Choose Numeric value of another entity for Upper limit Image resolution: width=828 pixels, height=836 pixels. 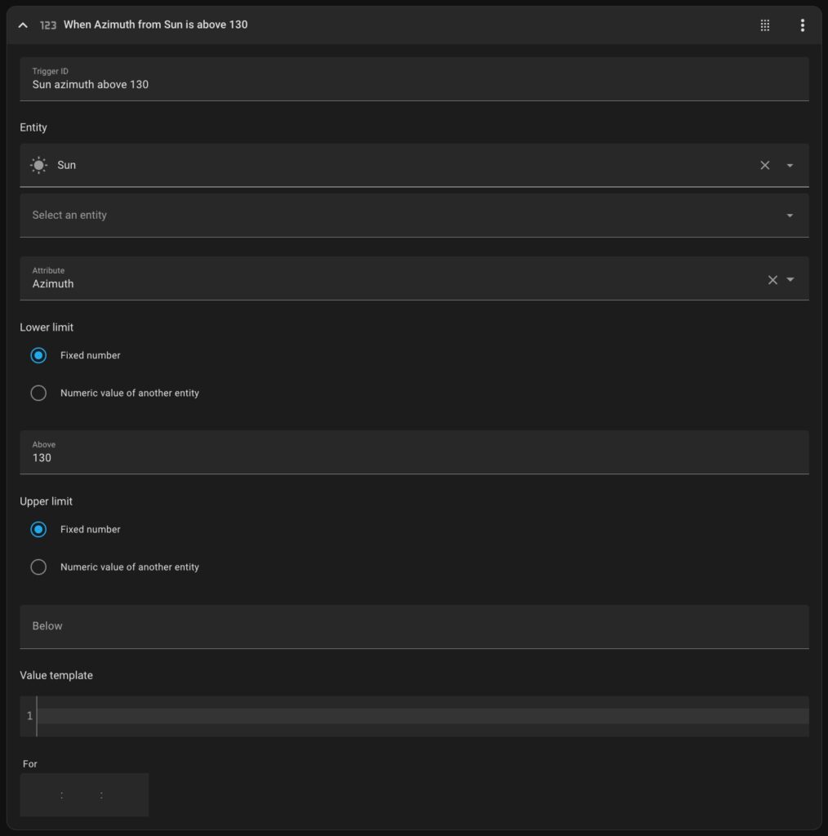point(38,567)
